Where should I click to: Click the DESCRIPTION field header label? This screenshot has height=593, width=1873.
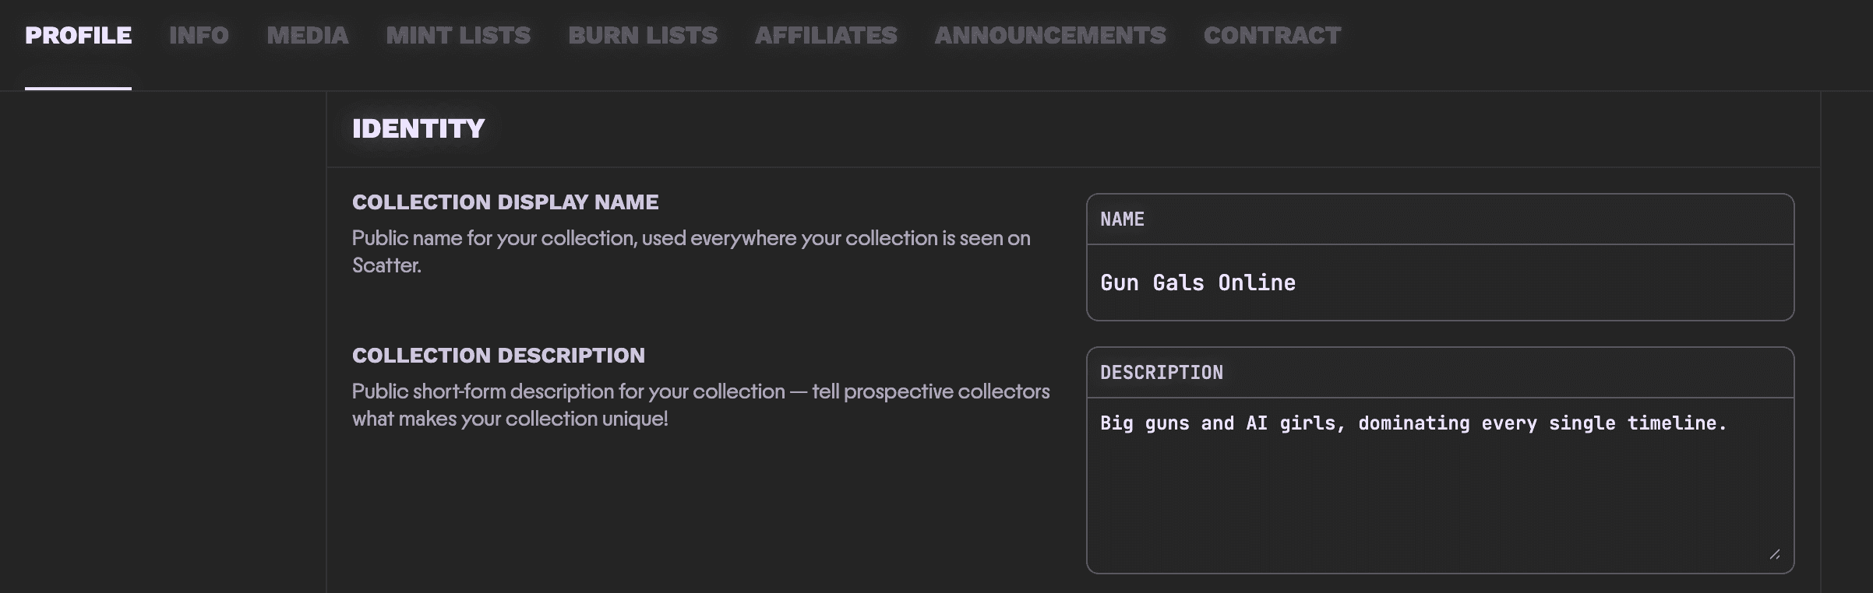1162,373
